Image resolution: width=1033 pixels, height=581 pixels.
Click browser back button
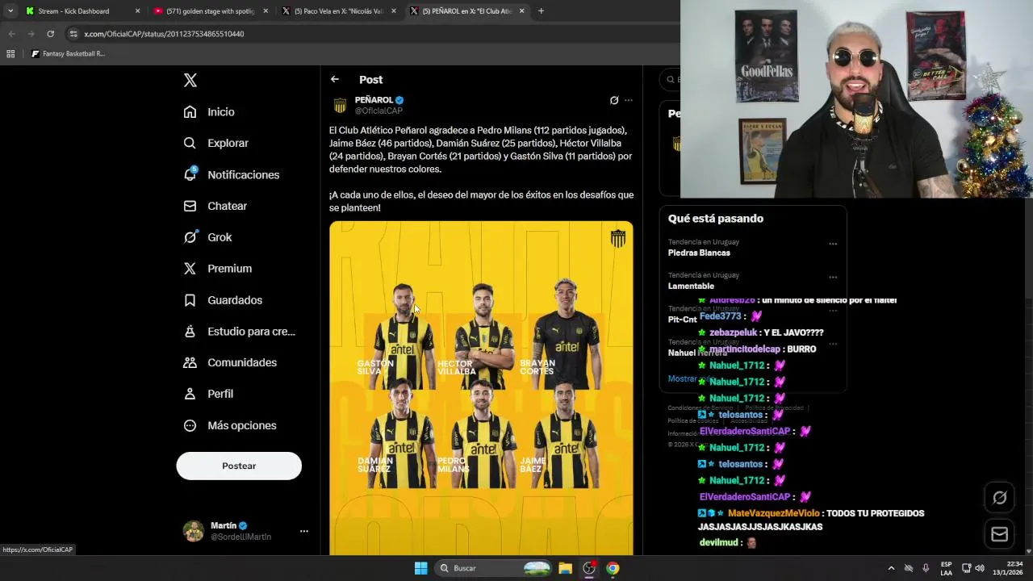tap(11, 34)
